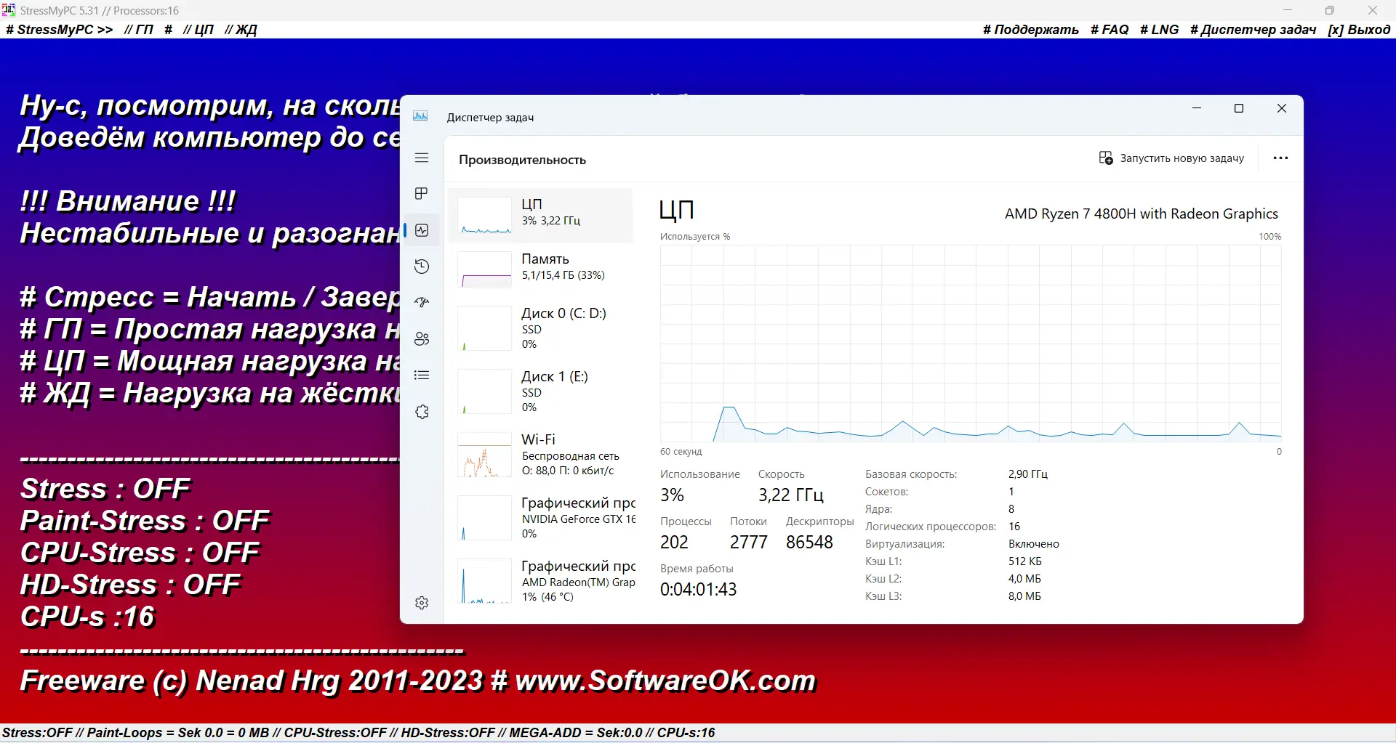This screenshot has width=1396, height=743.
Task: Click the L3 cache value 8,0 МБ
Action: point(1024,596)
